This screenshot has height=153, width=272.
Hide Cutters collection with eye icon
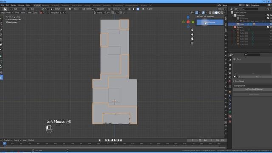tap(271, 27)
